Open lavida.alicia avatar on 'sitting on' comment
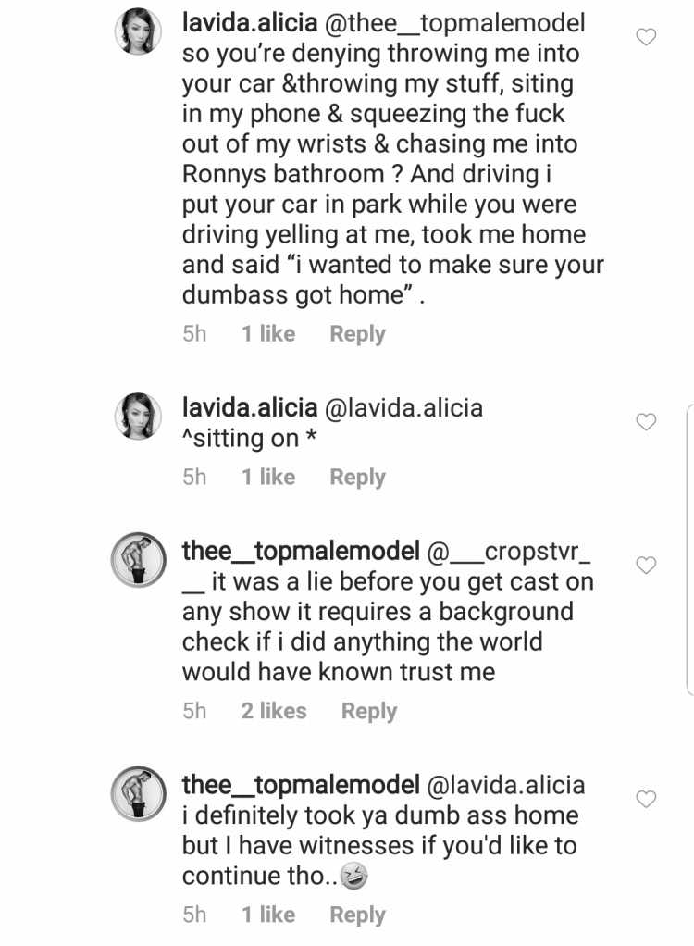The width and height of the screenshot is (694, 946). [x=138, y=416]
